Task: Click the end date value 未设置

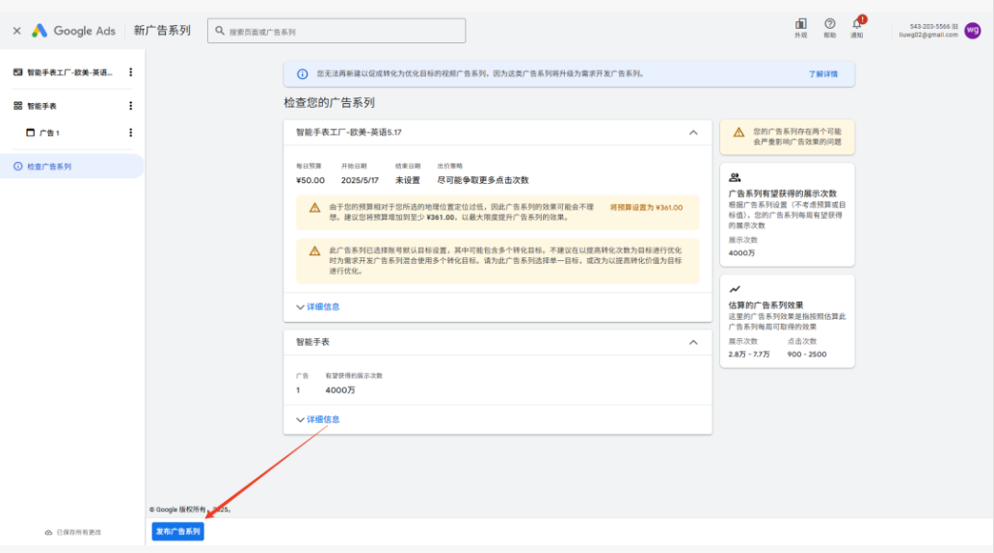Action: coord(408,180)
